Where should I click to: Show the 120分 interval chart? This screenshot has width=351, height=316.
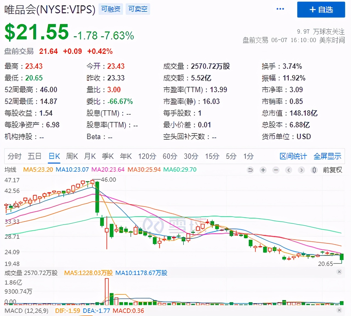tap(147, 156)
